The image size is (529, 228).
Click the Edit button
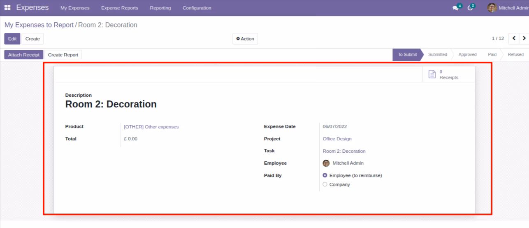click(x=12, y=39)
